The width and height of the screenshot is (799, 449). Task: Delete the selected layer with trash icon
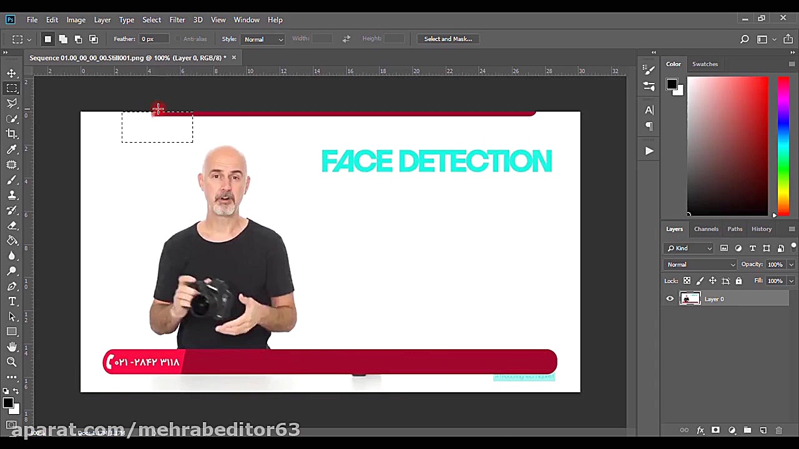(778, 430)
